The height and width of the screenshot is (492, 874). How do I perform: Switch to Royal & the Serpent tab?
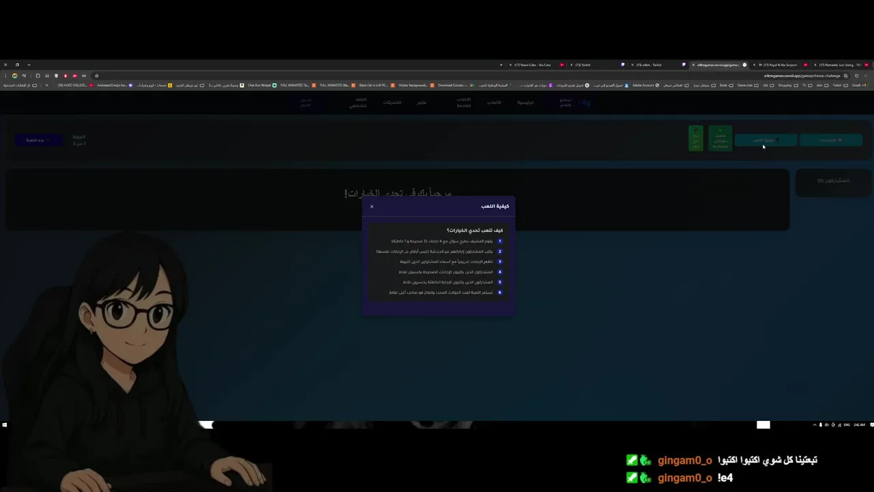780,65
